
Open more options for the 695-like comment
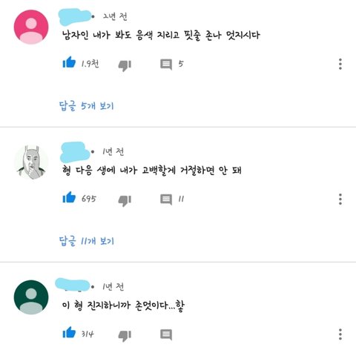point(340,199)
